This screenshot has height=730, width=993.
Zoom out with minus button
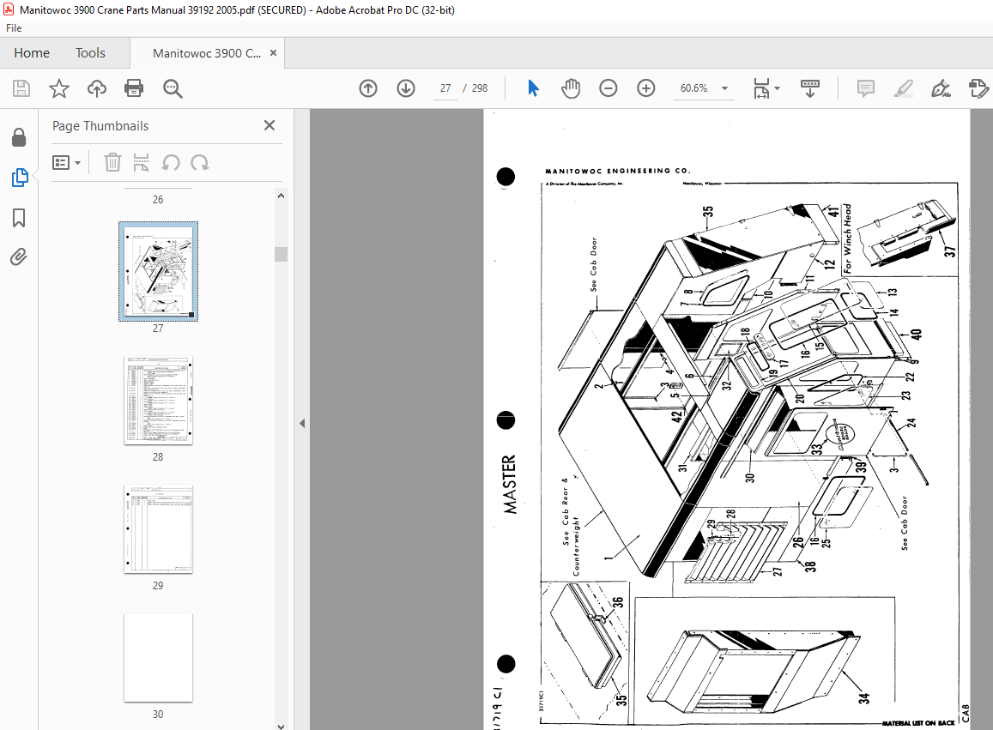608,88
